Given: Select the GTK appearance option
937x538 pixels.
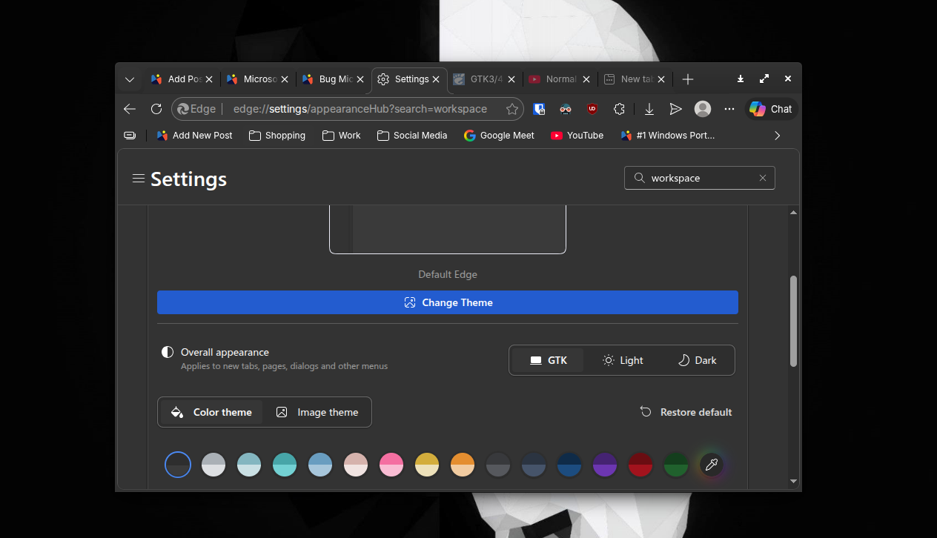Looking at the screenshot, I should click(x=549, y=360).
